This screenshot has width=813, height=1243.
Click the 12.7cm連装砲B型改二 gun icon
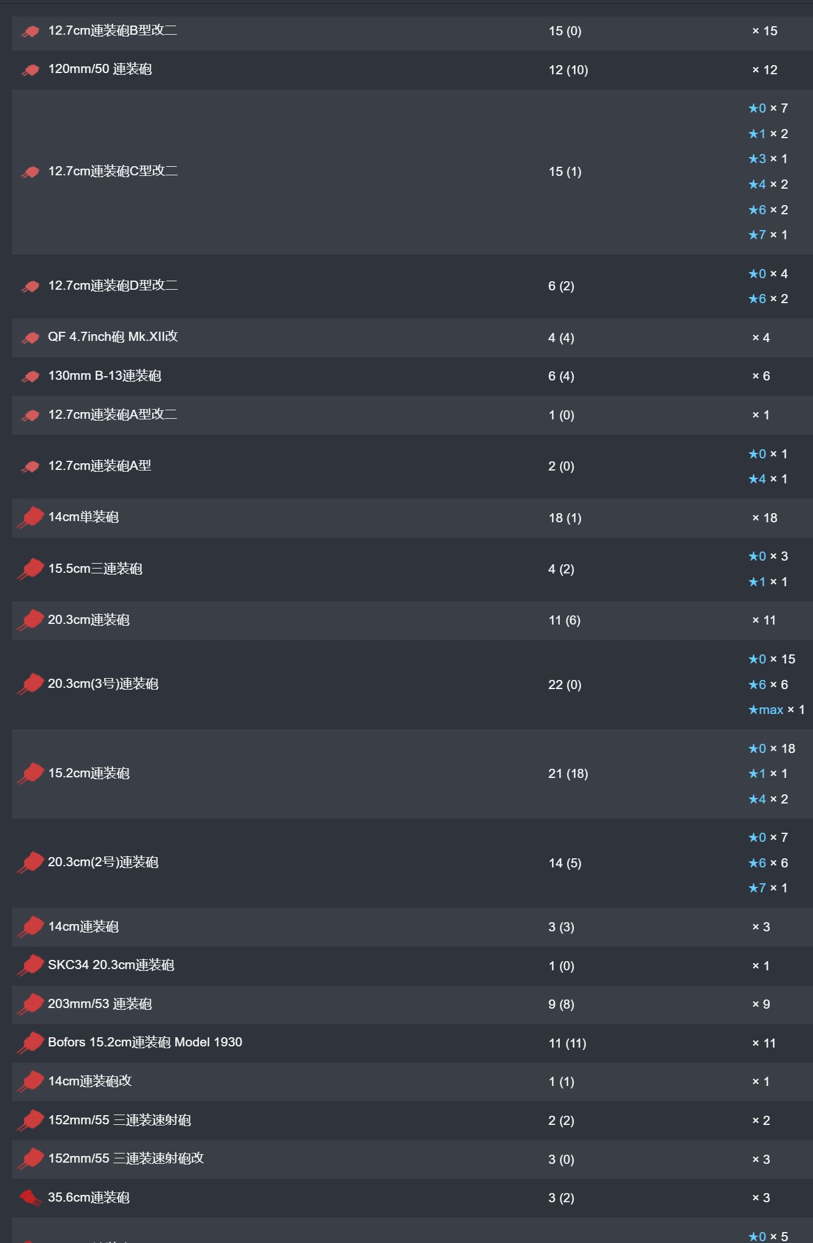point(30,31)
